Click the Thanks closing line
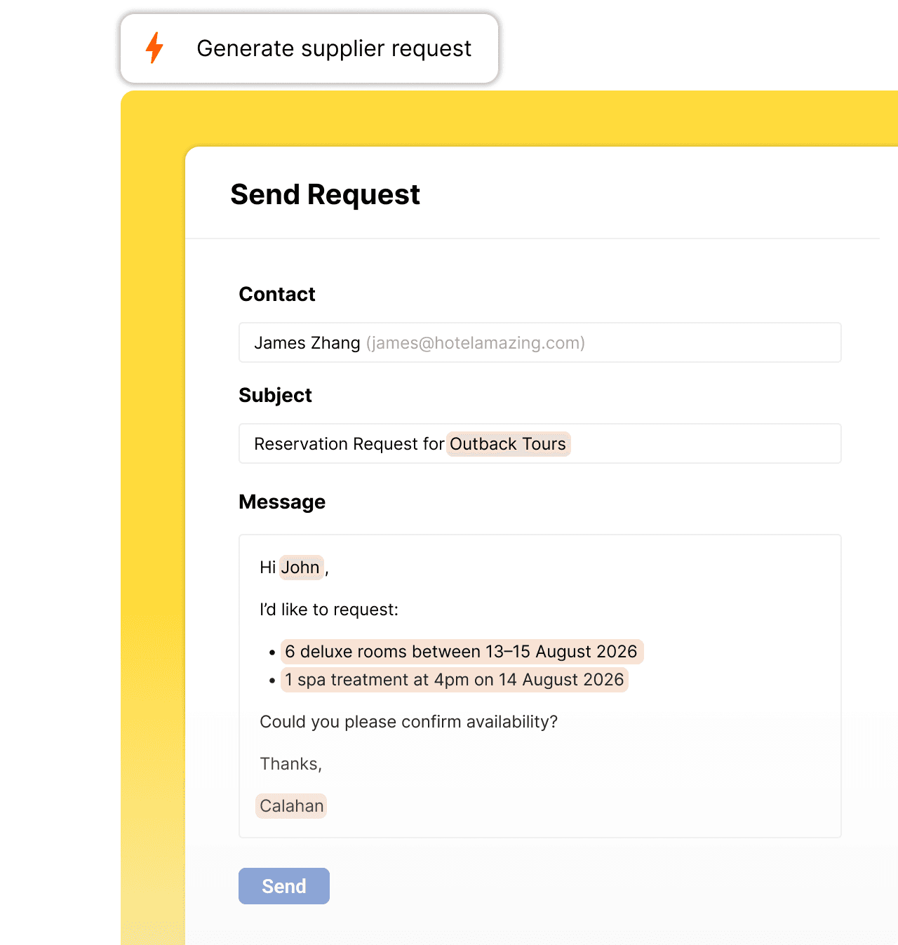898x945 pixels. coord(290,764)
